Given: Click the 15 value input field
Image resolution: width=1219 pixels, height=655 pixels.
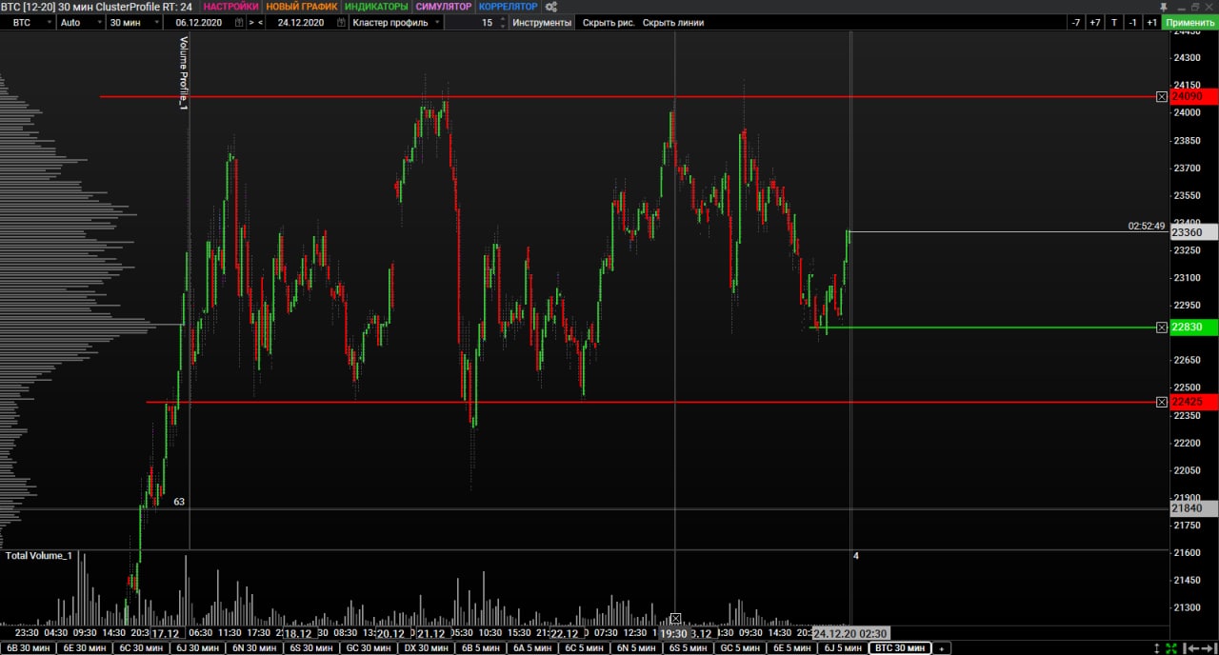Looking at the screenshot, I should (x=471, y=22).
